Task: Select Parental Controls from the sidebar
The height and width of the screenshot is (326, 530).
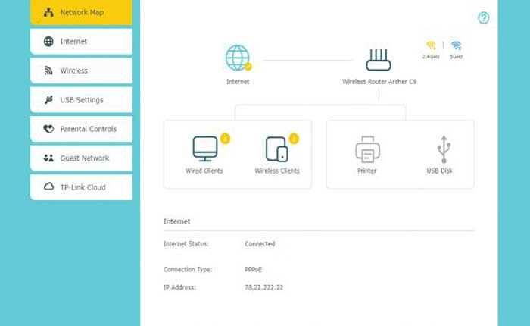Action: coord(81,129)
